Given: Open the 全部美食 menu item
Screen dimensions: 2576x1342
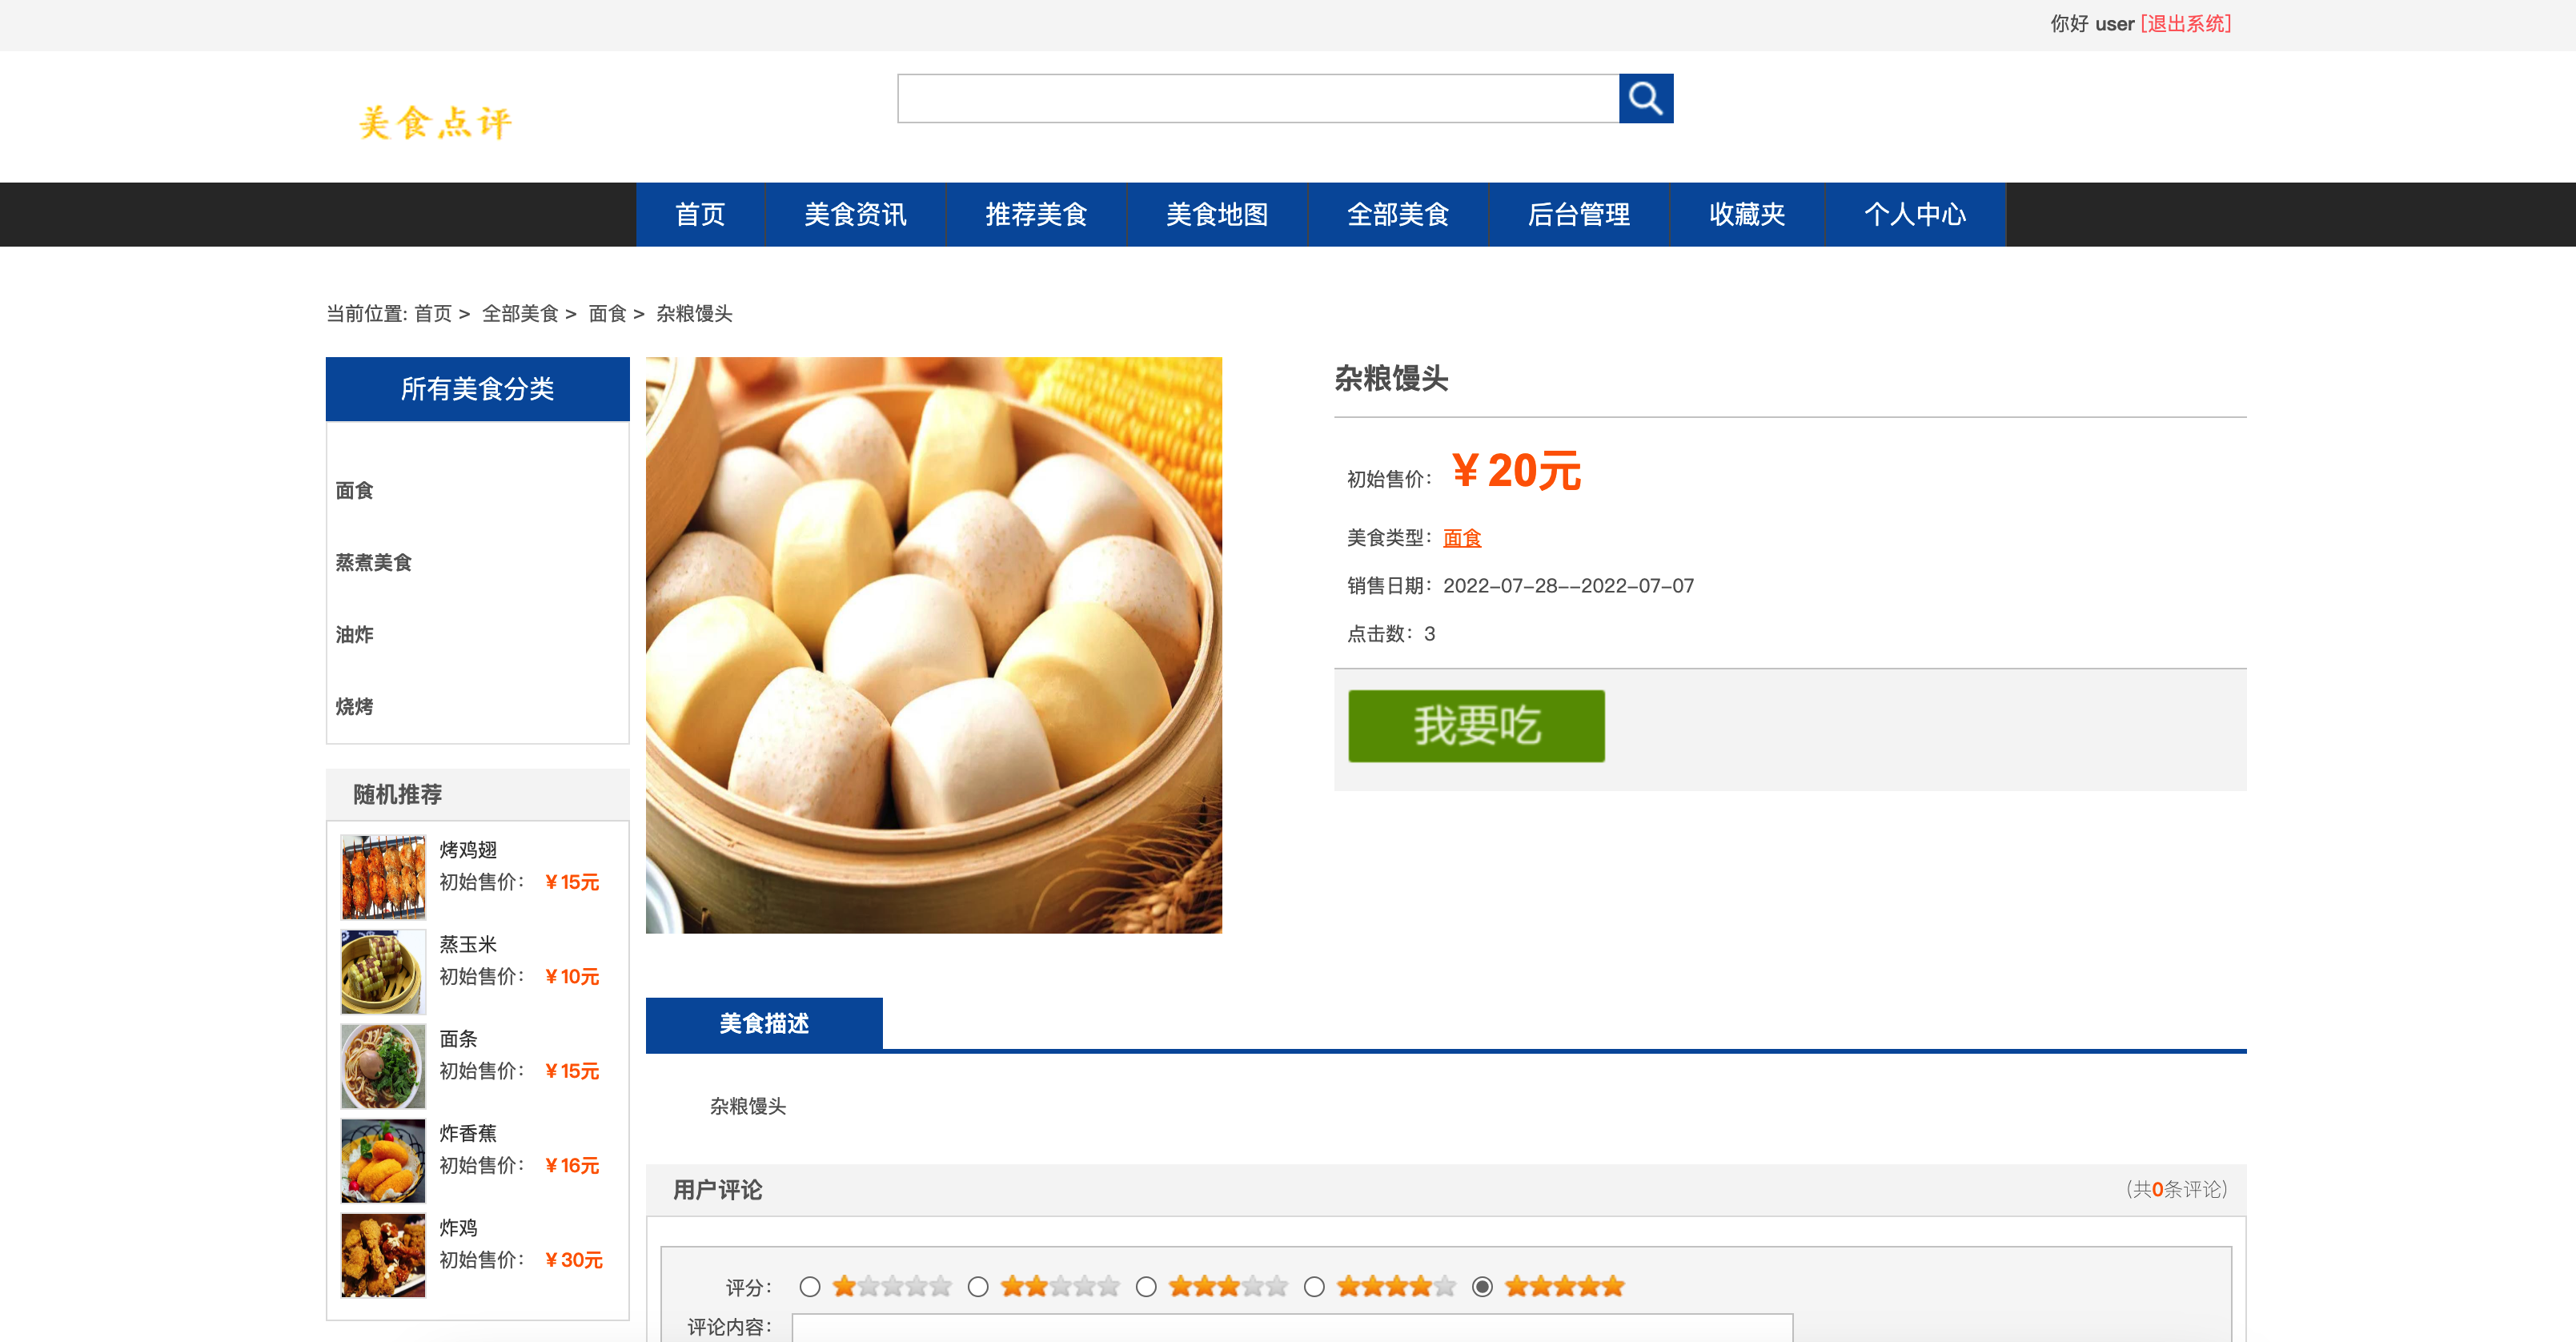Looking at the screenshot, I should (x=1398, y=214).
